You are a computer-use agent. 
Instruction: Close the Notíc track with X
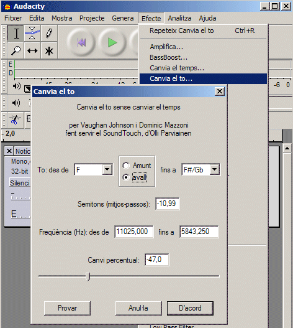pyautogui.click(x=9, y=151)
